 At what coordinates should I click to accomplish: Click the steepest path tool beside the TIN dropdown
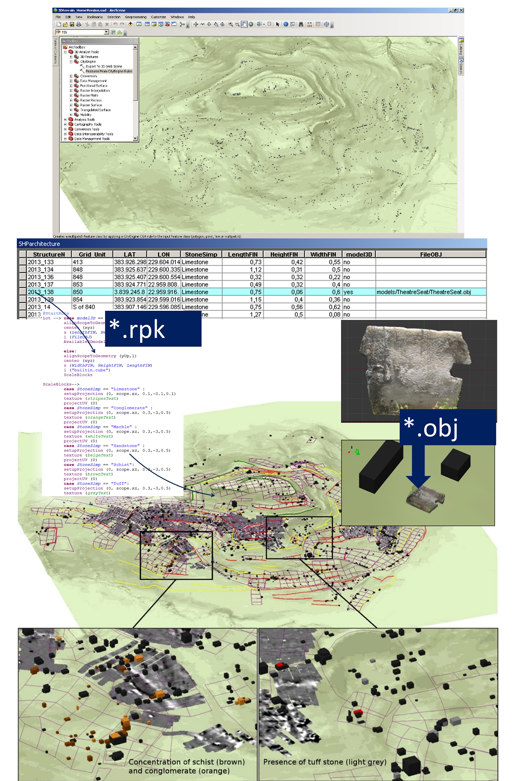point(119,32)
